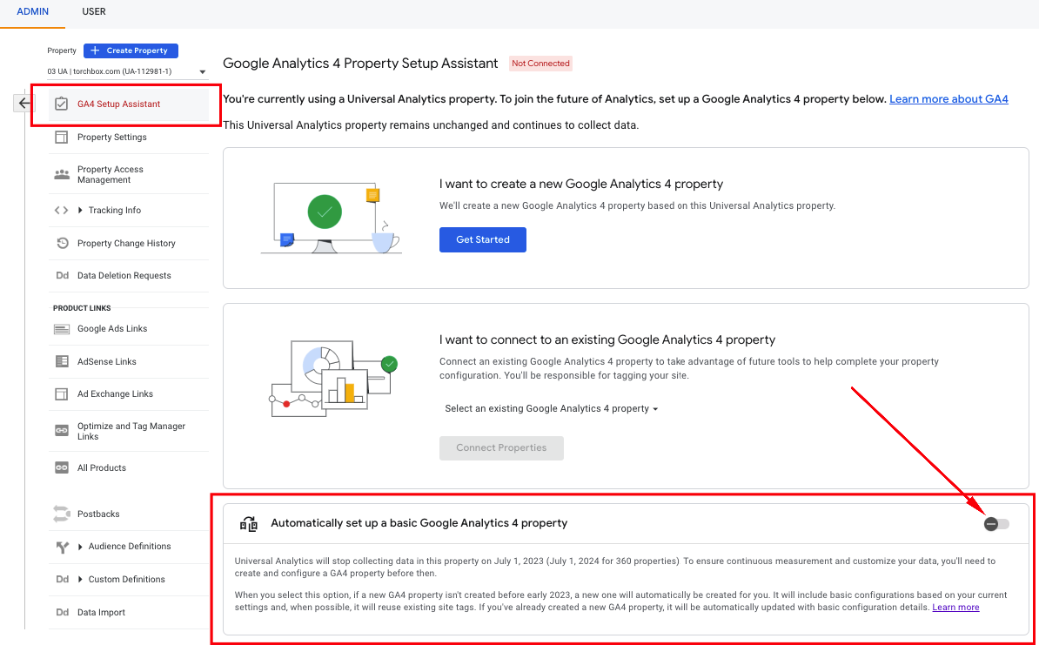Image resolution: width=1039 pixels, height=652 pixels.
Task: Open Property Settings icon in sidebar
Action: click(61, 137)
